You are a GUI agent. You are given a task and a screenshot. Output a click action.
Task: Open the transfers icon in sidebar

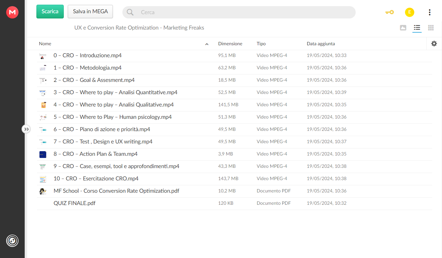click(x=12, y=240)
